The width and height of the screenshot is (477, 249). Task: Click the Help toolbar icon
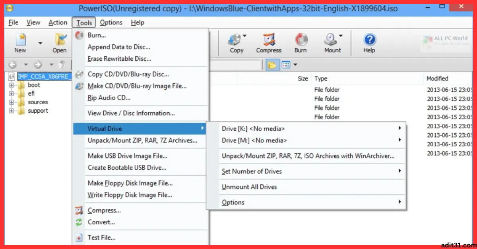pyautogui.click(x=369, y=40)
